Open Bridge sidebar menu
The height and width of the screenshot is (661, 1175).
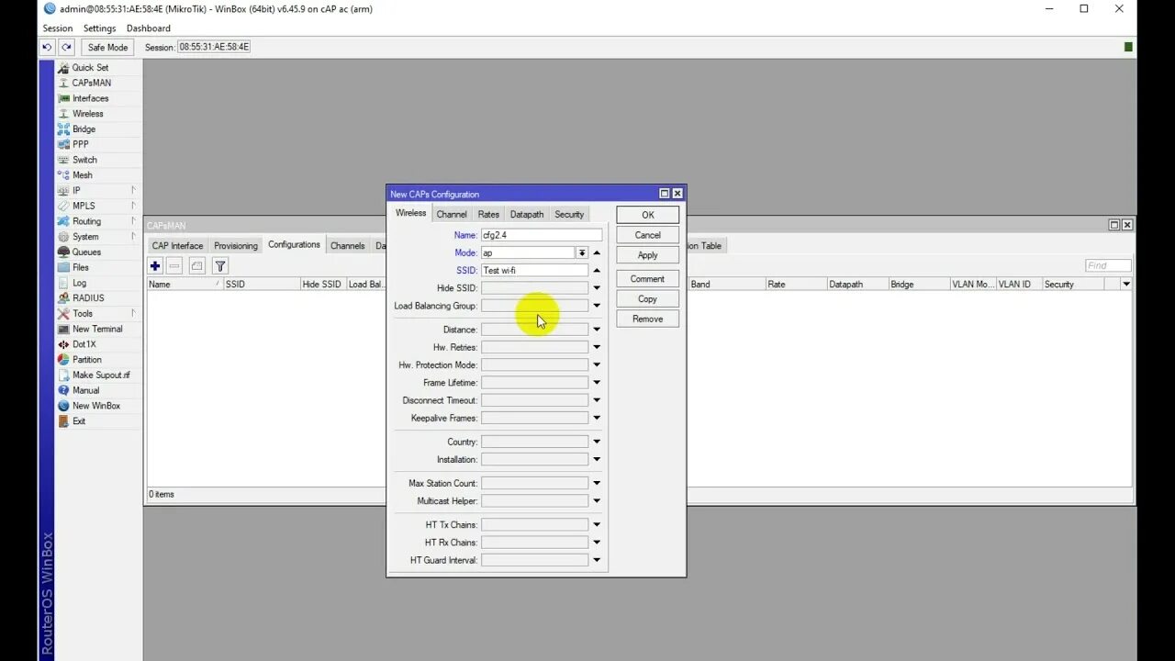[84, 129]
